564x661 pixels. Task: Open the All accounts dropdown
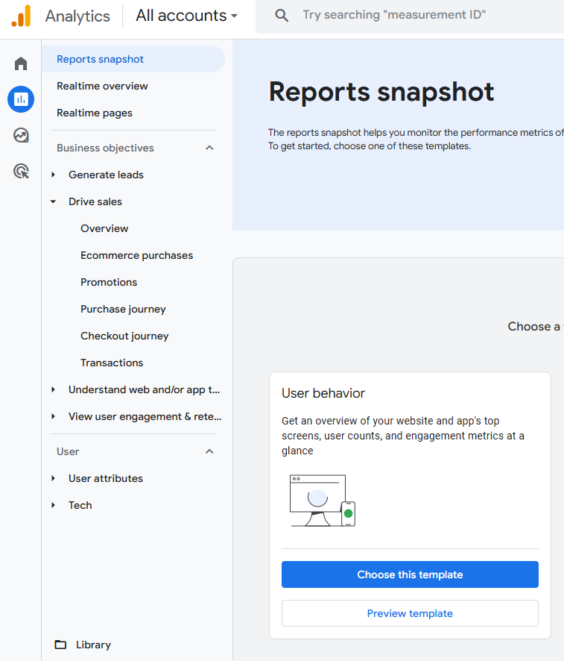point(186,16)
